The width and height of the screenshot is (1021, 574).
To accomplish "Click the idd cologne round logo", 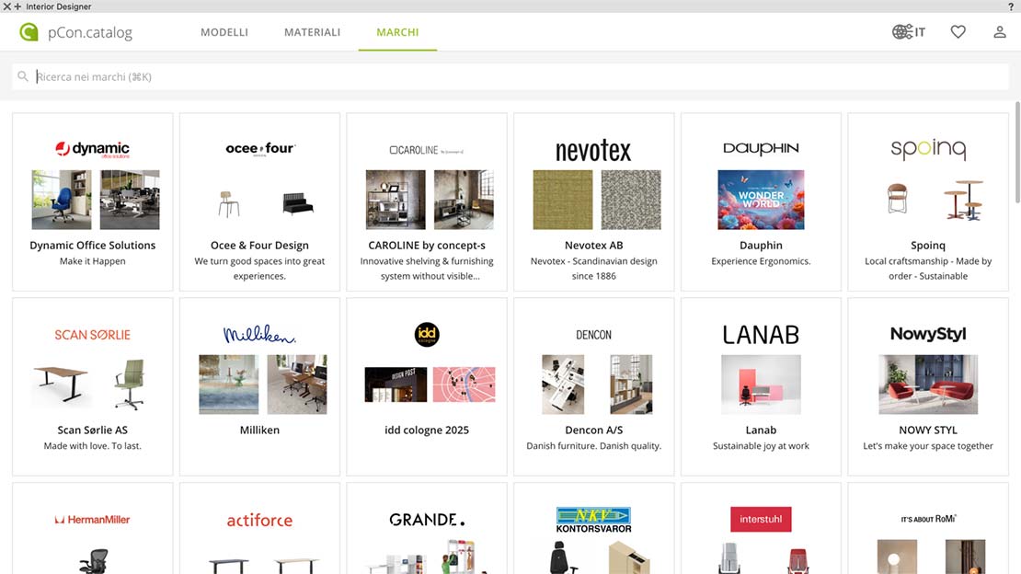I will click(427, 334).
